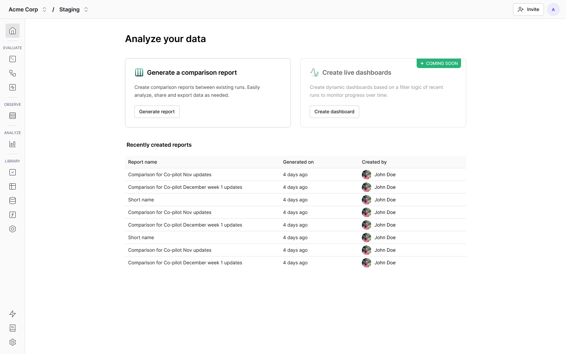Click the live dashboards pulse icon
Image resolution: width=566 pixels, height=354 pixels.
[314, 72]
